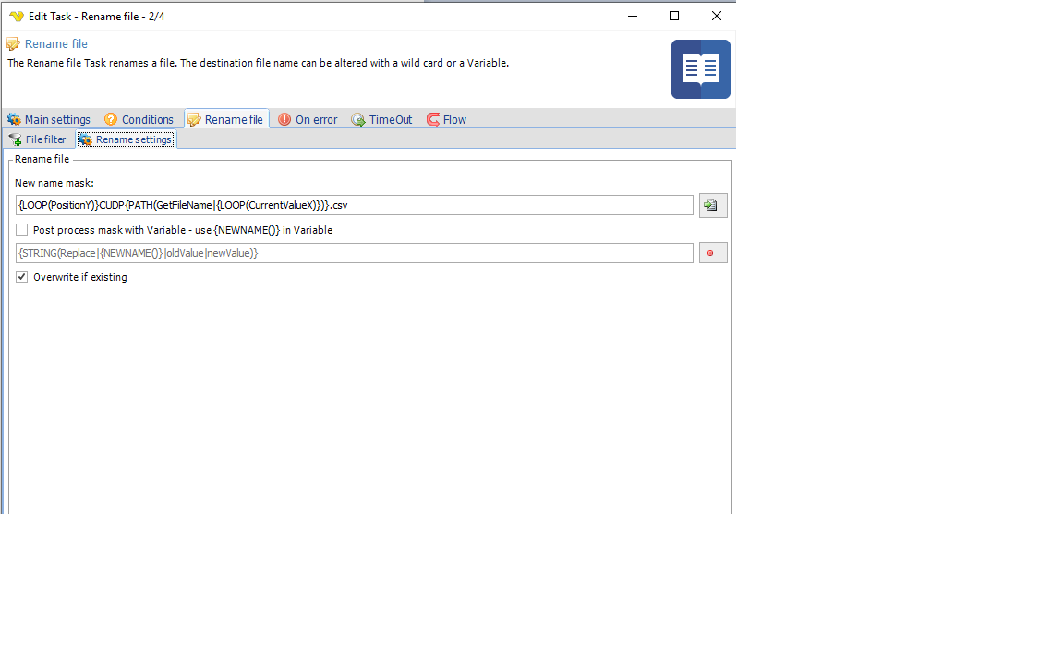1064x665 pixels.
Task: Open variable picker beside New name mask
Action: coord(712,205)
